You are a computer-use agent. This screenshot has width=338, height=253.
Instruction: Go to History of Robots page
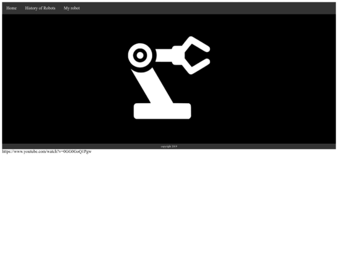[x=40, y=8]
